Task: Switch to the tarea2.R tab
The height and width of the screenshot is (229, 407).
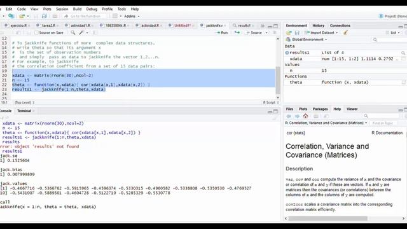Action: [x=48, y=25]
